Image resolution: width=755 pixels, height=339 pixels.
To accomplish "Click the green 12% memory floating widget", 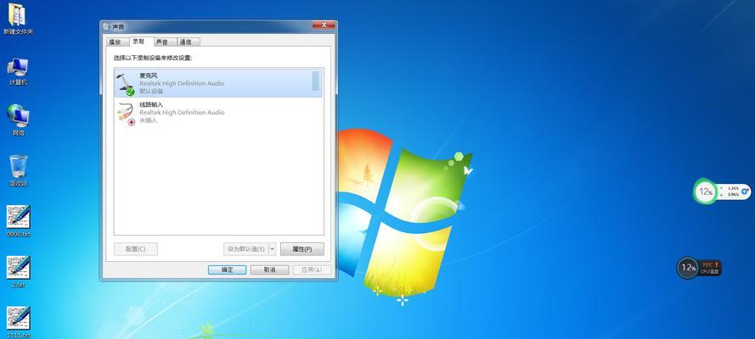I will point(706,192).
